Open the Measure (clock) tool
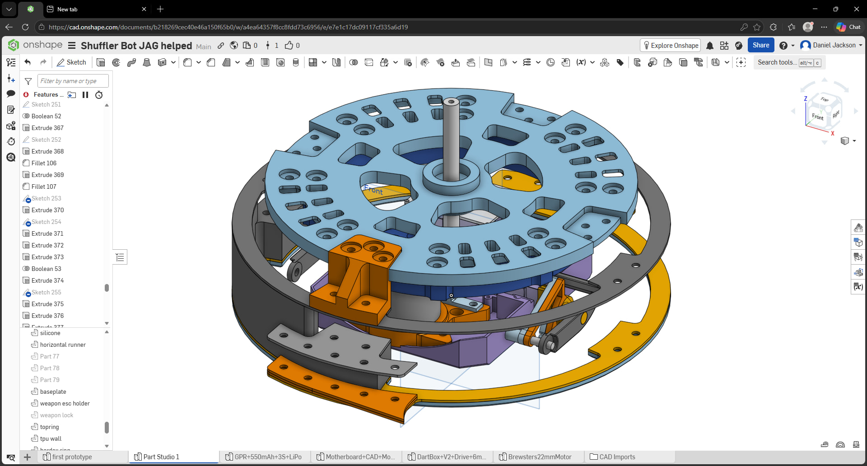Viewport: 867px width, 466px height. click(x=550, y=62)
